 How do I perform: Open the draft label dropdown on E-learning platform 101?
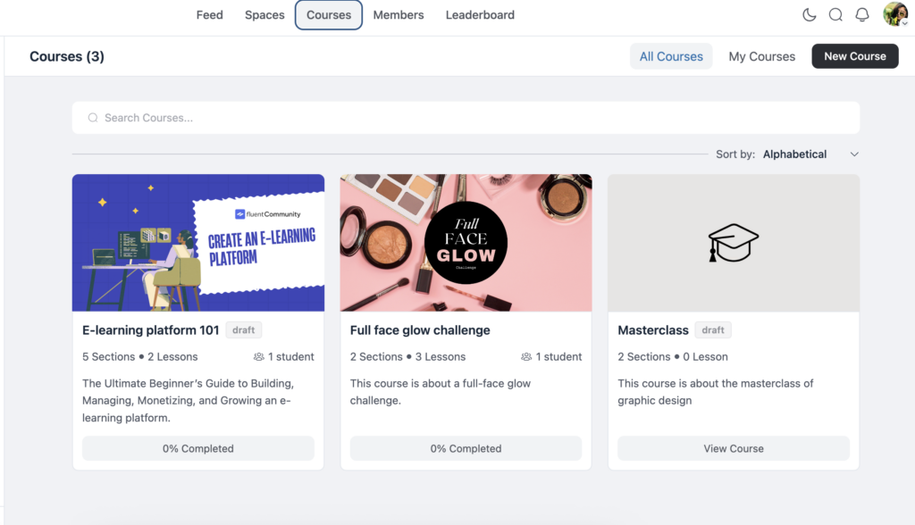(243, 329)
